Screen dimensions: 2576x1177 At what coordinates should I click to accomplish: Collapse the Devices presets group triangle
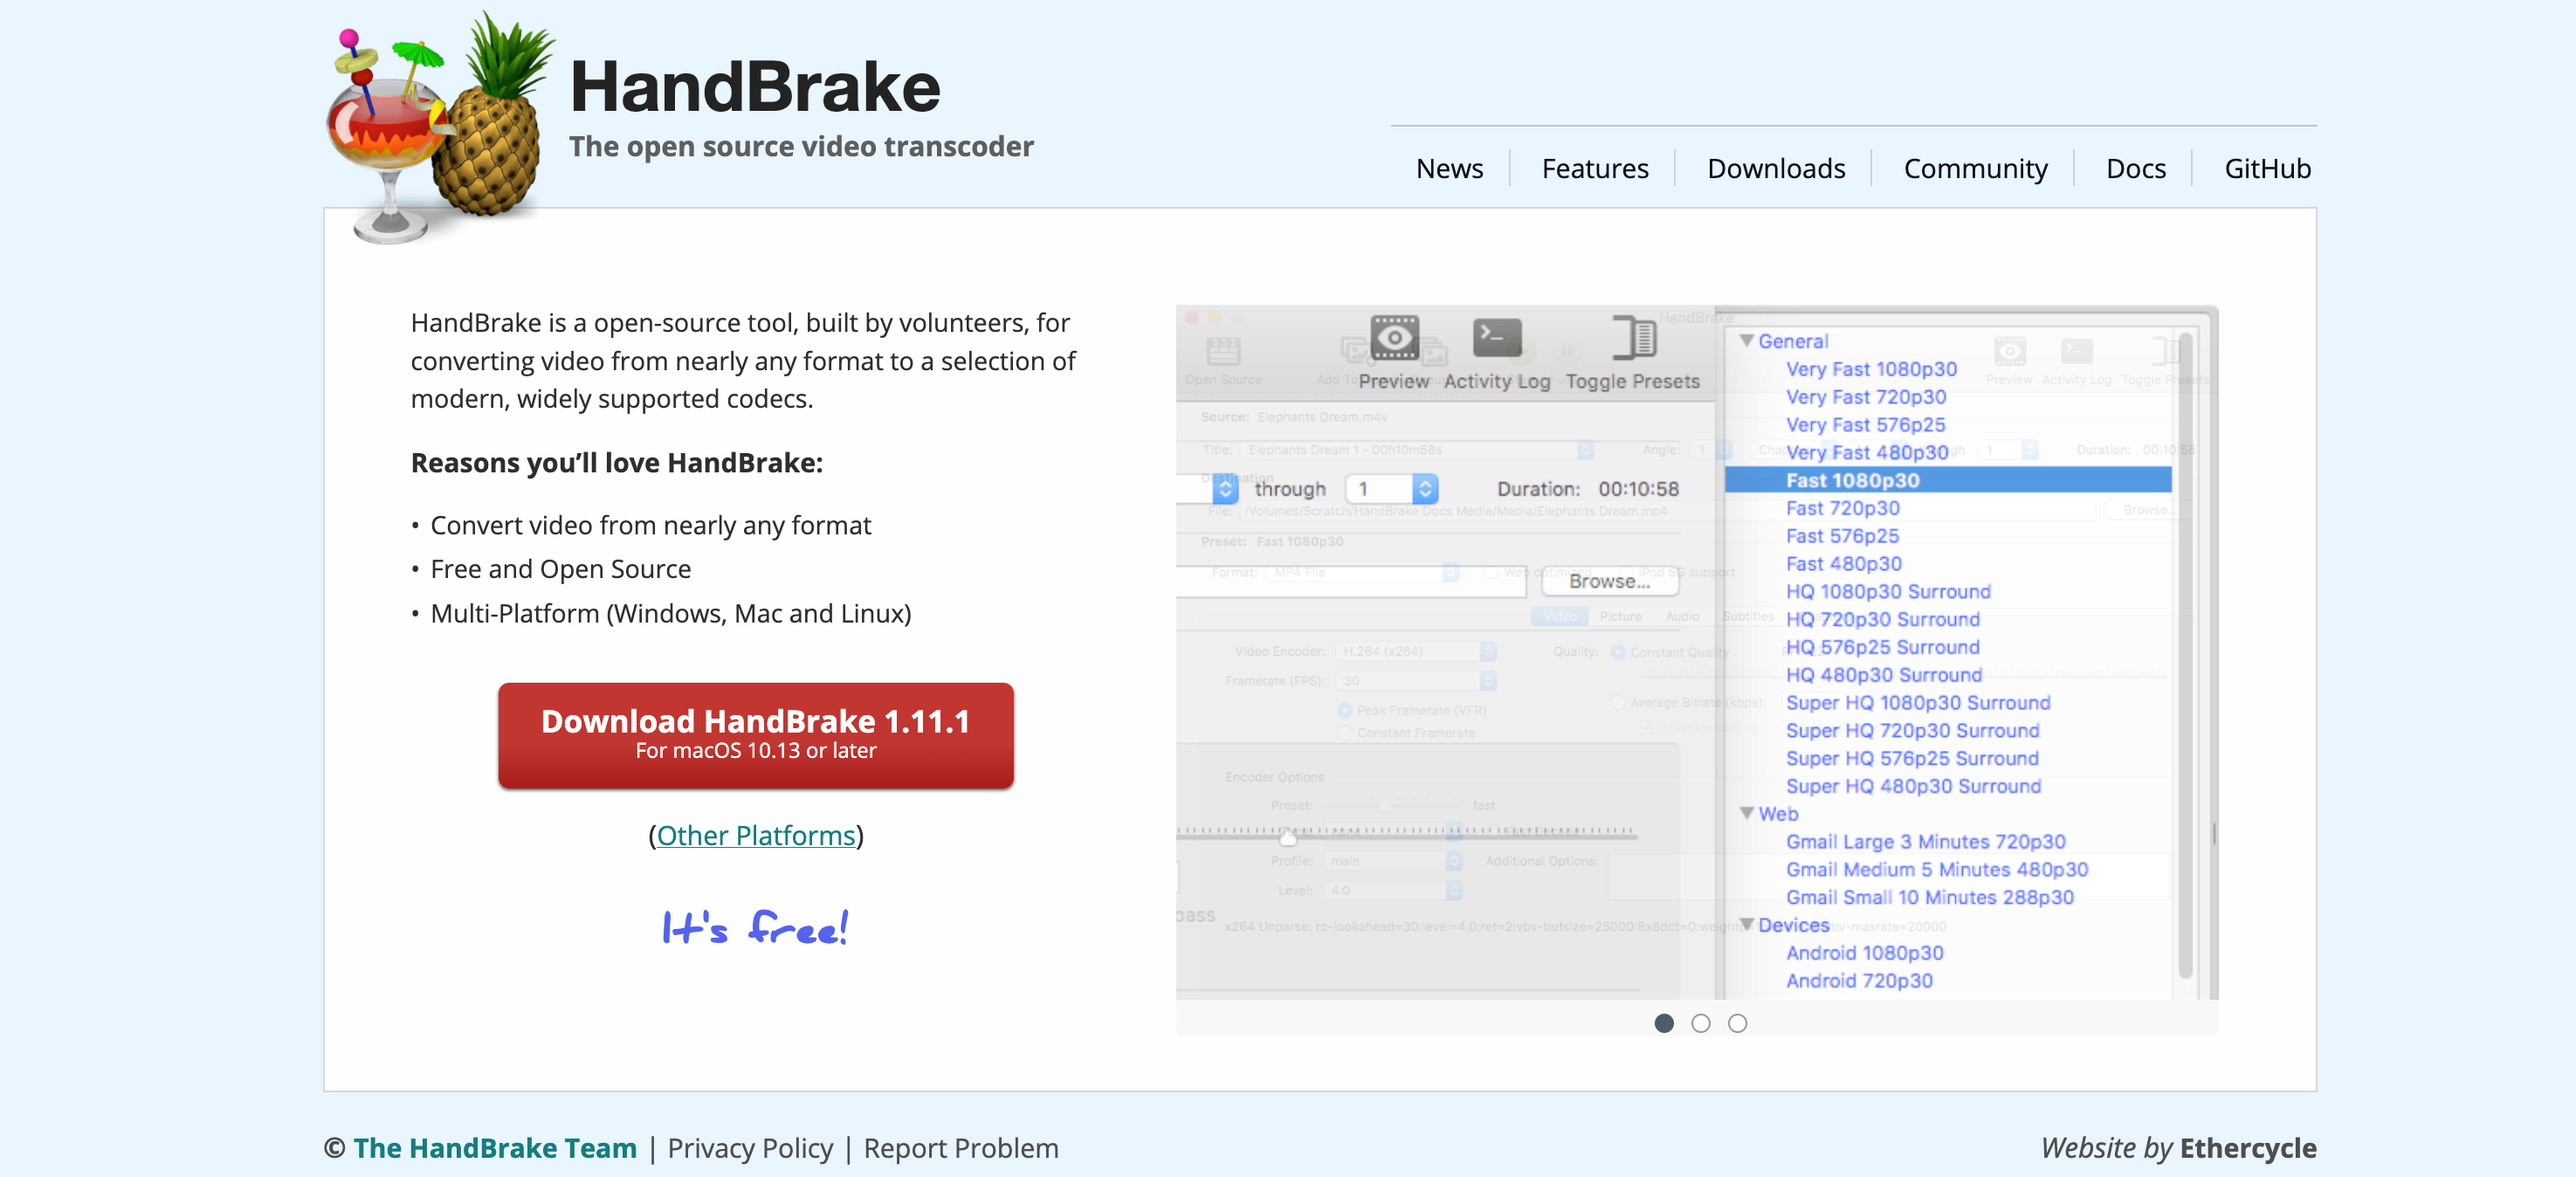[x=1747, y=924]
